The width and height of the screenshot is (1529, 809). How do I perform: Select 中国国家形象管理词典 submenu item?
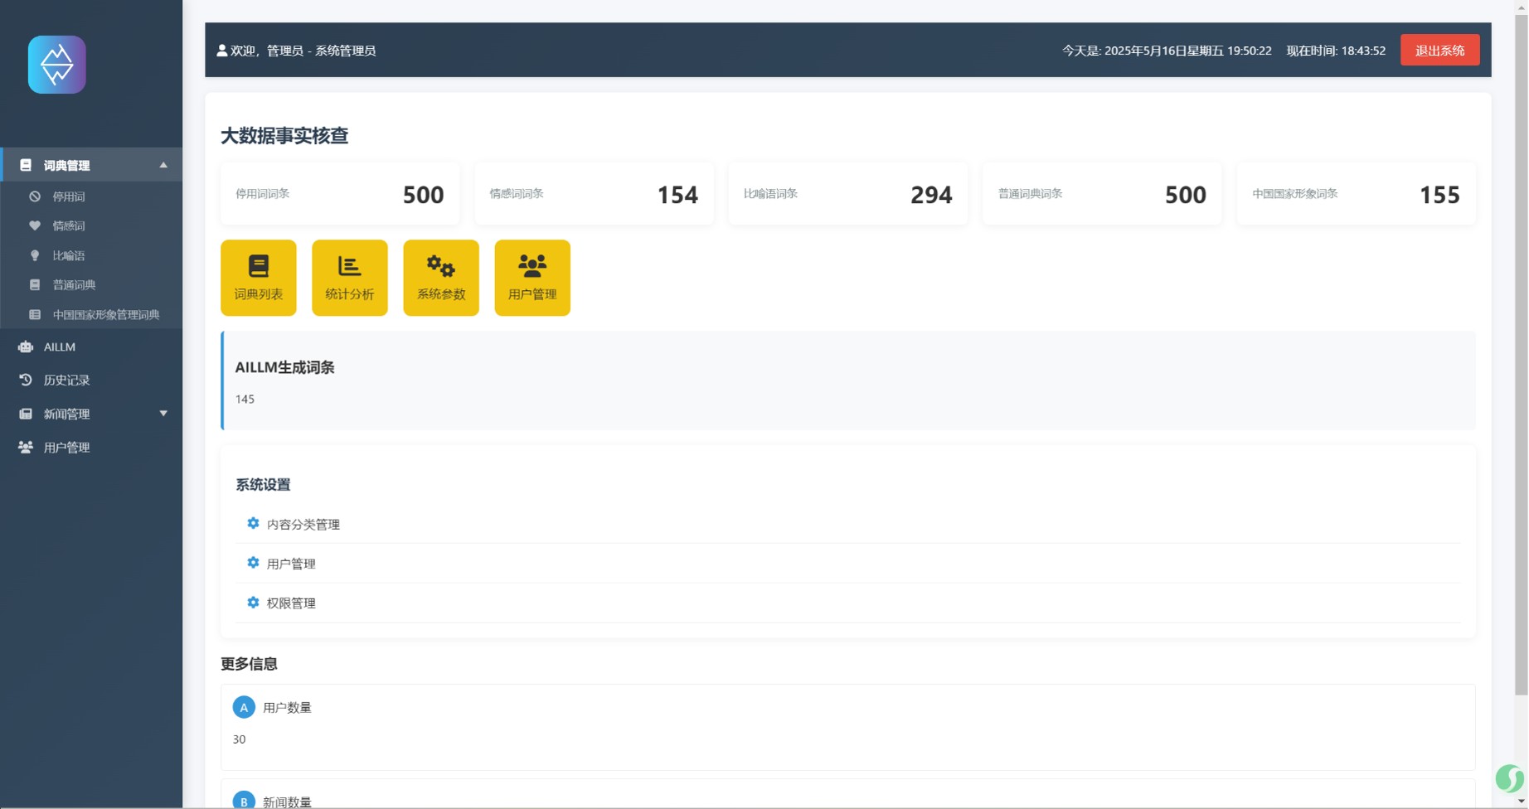(x=105, y=315)
